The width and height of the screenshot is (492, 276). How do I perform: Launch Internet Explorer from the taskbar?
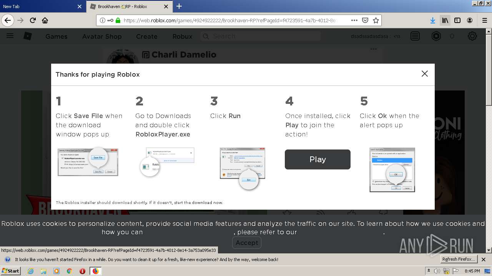30,271
